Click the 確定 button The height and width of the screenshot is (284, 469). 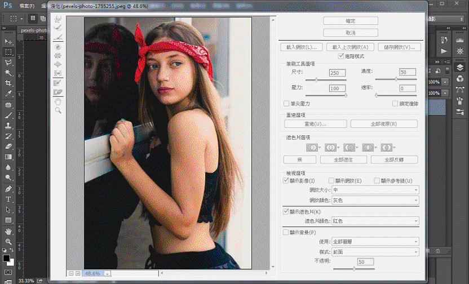point(351,21)
